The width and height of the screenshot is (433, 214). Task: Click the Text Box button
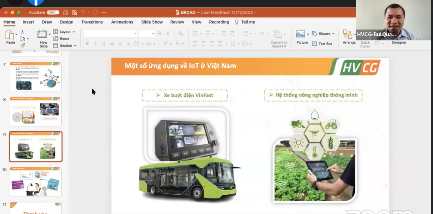[322, 44]
